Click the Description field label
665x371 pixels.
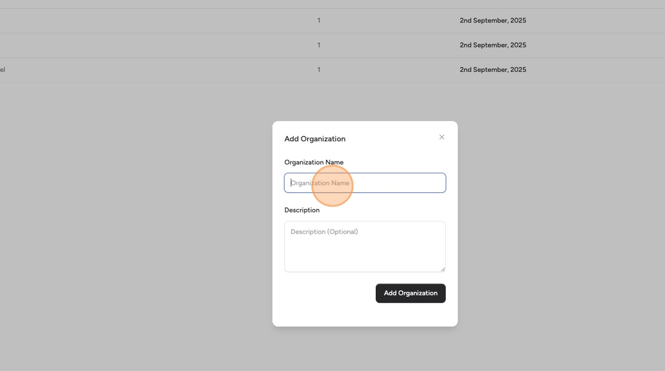click(302, 210)
